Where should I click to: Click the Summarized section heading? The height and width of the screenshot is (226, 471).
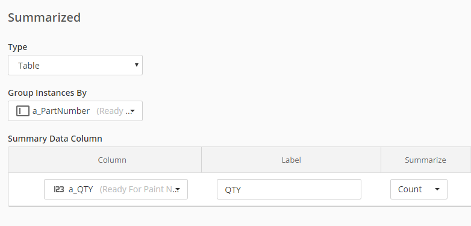(x=44, y=17)
